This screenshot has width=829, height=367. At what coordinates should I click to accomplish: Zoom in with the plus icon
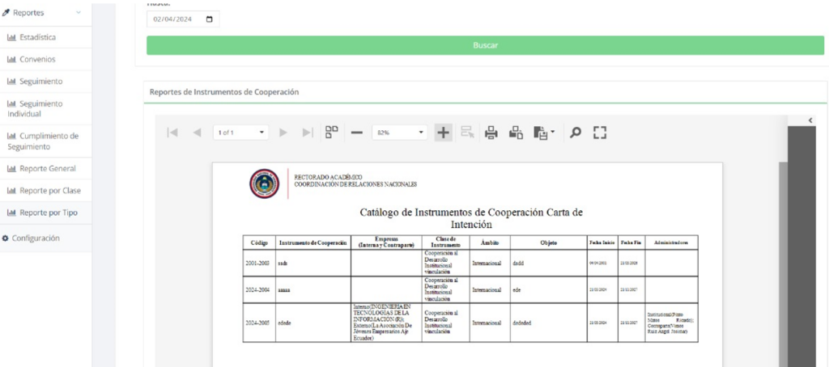[443, 133]
